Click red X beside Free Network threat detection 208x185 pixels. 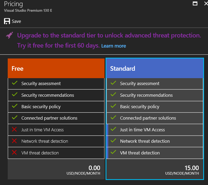tap(15, 141)
